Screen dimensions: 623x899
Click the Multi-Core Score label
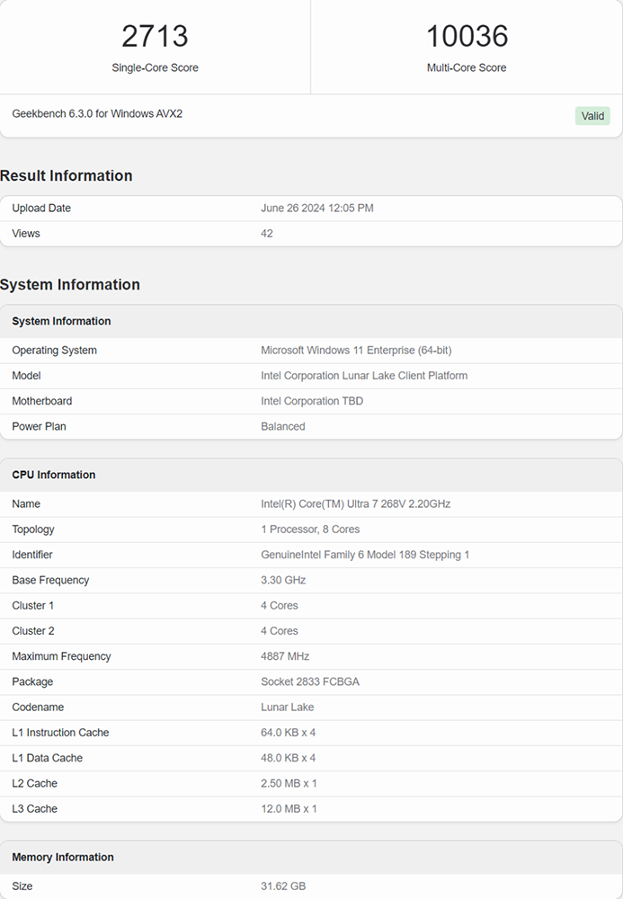467,67
